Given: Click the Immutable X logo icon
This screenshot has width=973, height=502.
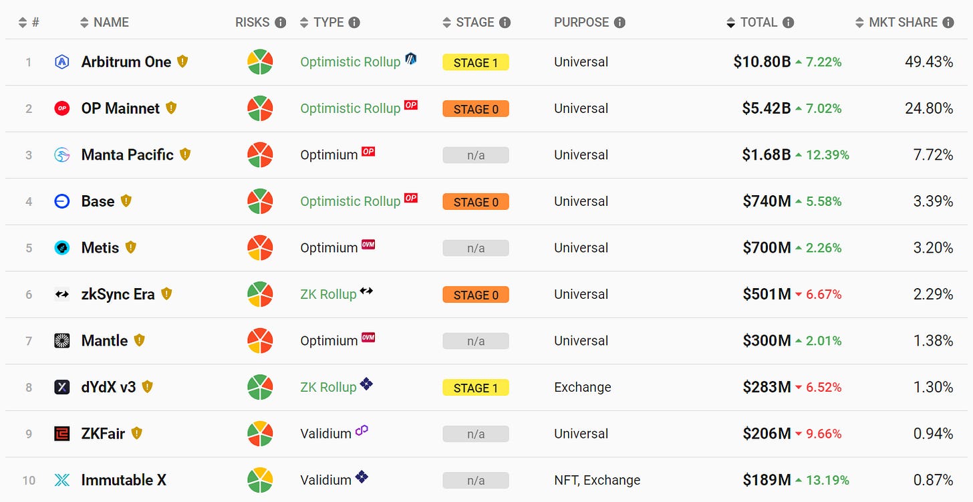Looking at the screenshot, I should 61,480.
